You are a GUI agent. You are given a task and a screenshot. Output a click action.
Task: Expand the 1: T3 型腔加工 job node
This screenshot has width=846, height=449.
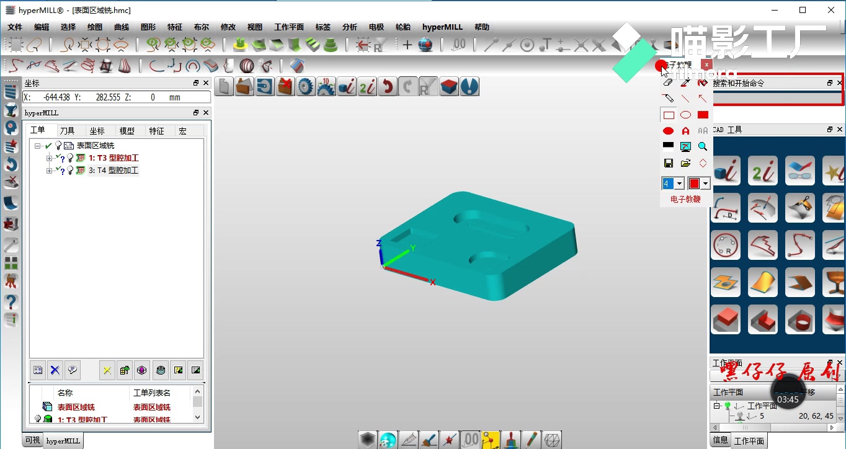pos(50,158)
